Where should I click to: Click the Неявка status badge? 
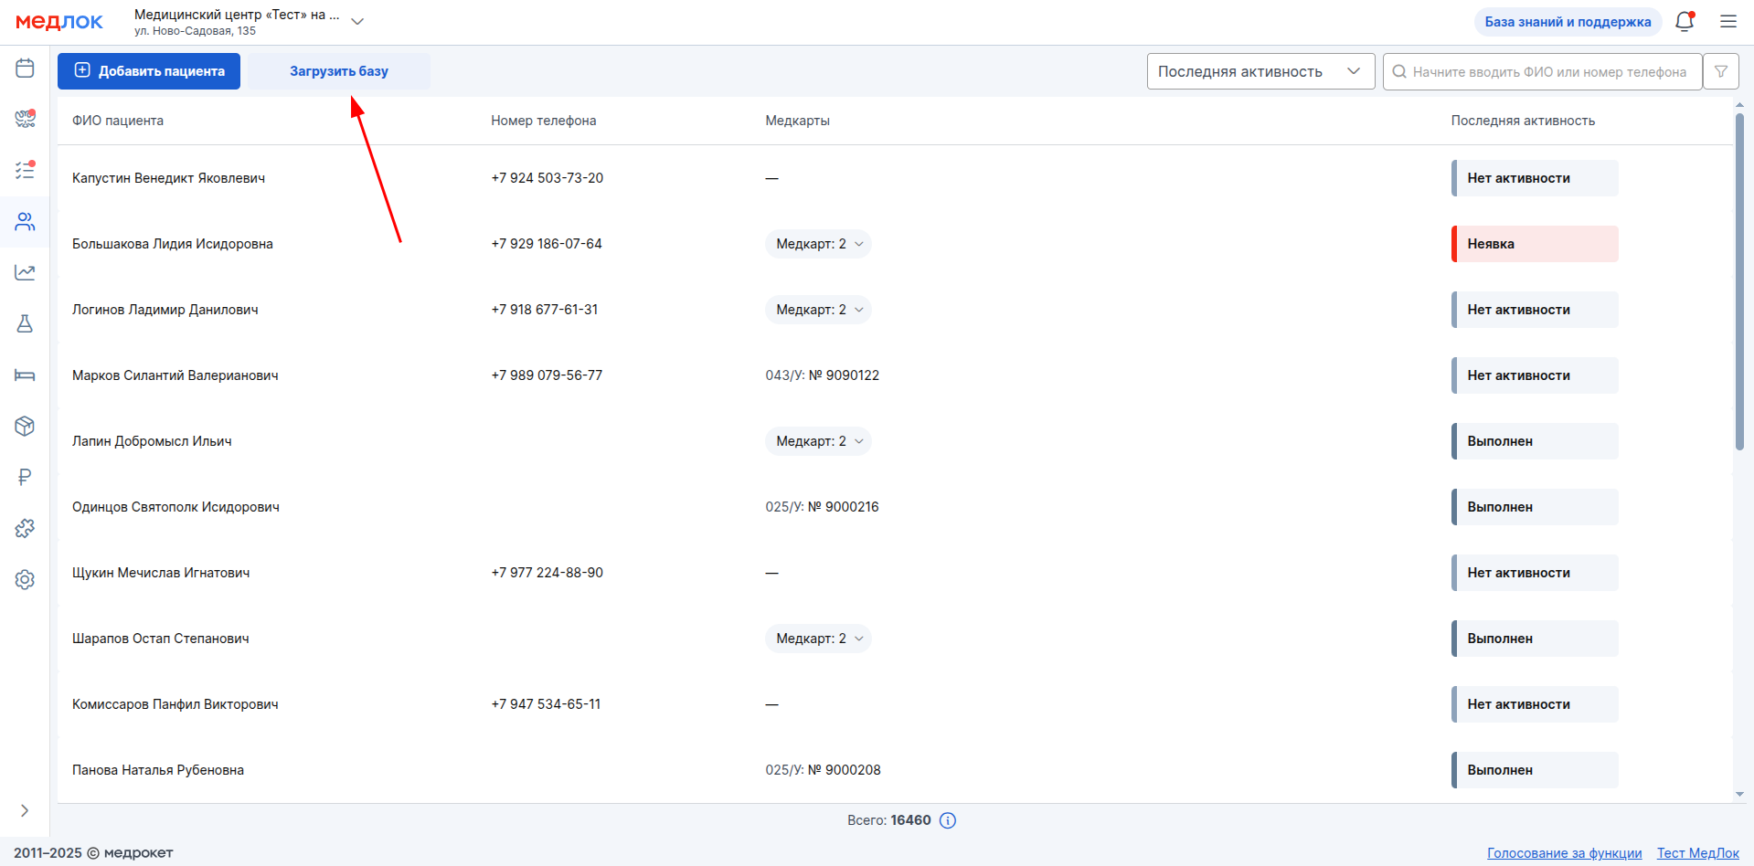pyautogui.click(x=1535, y=244)
